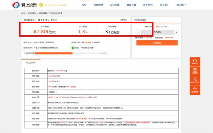Screen dimensions: 213x133
Task: Click the 24小时 interest time text
Action: tap(87, 43)
